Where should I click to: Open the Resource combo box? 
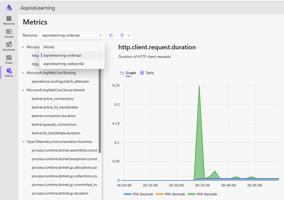(x=72, y=35)
